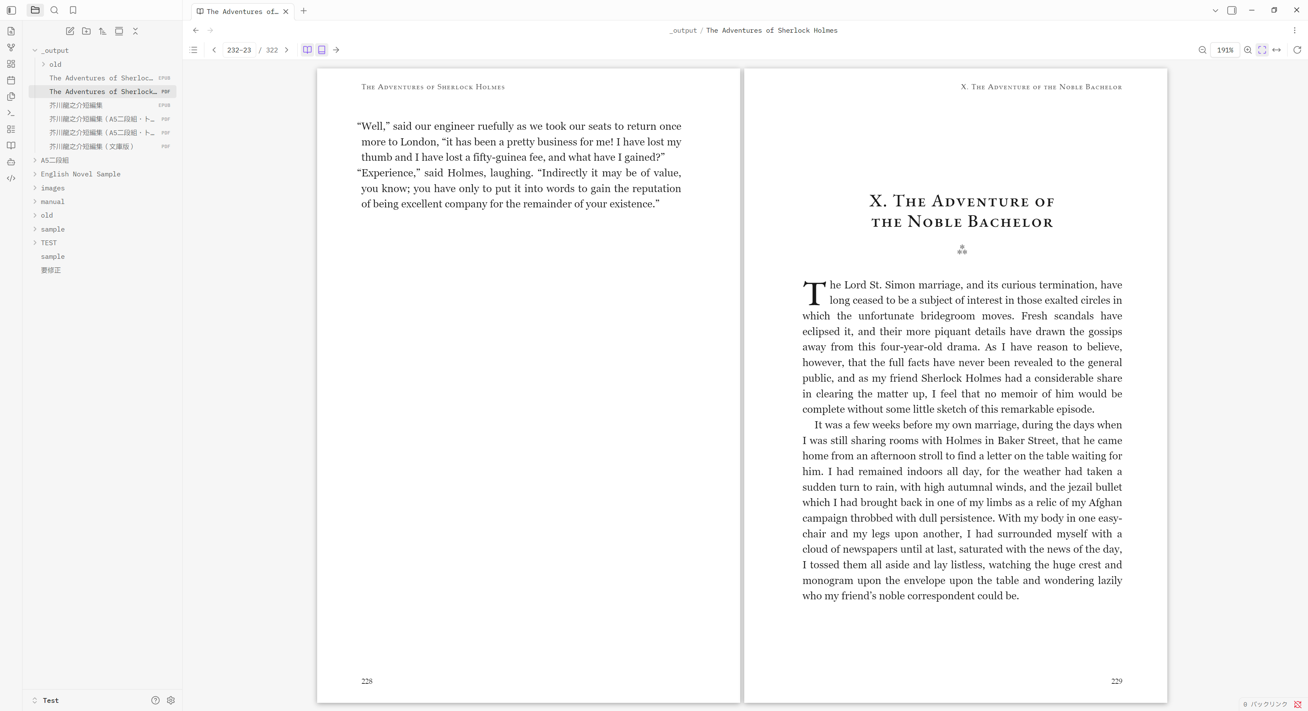This screenshot has width=1308, height=711.
Task: Open a new tab with plus
Action: [303, 11]
